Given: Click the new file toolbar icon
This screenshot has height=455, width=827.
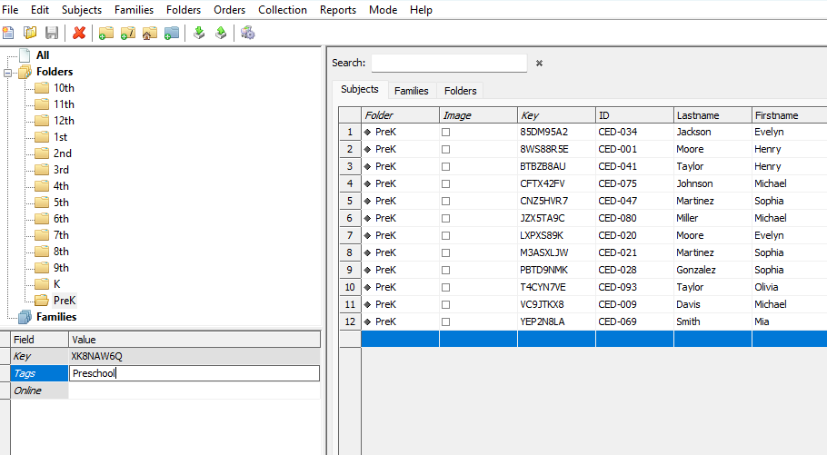Looking at the screenshot, I should coord(9,33).
